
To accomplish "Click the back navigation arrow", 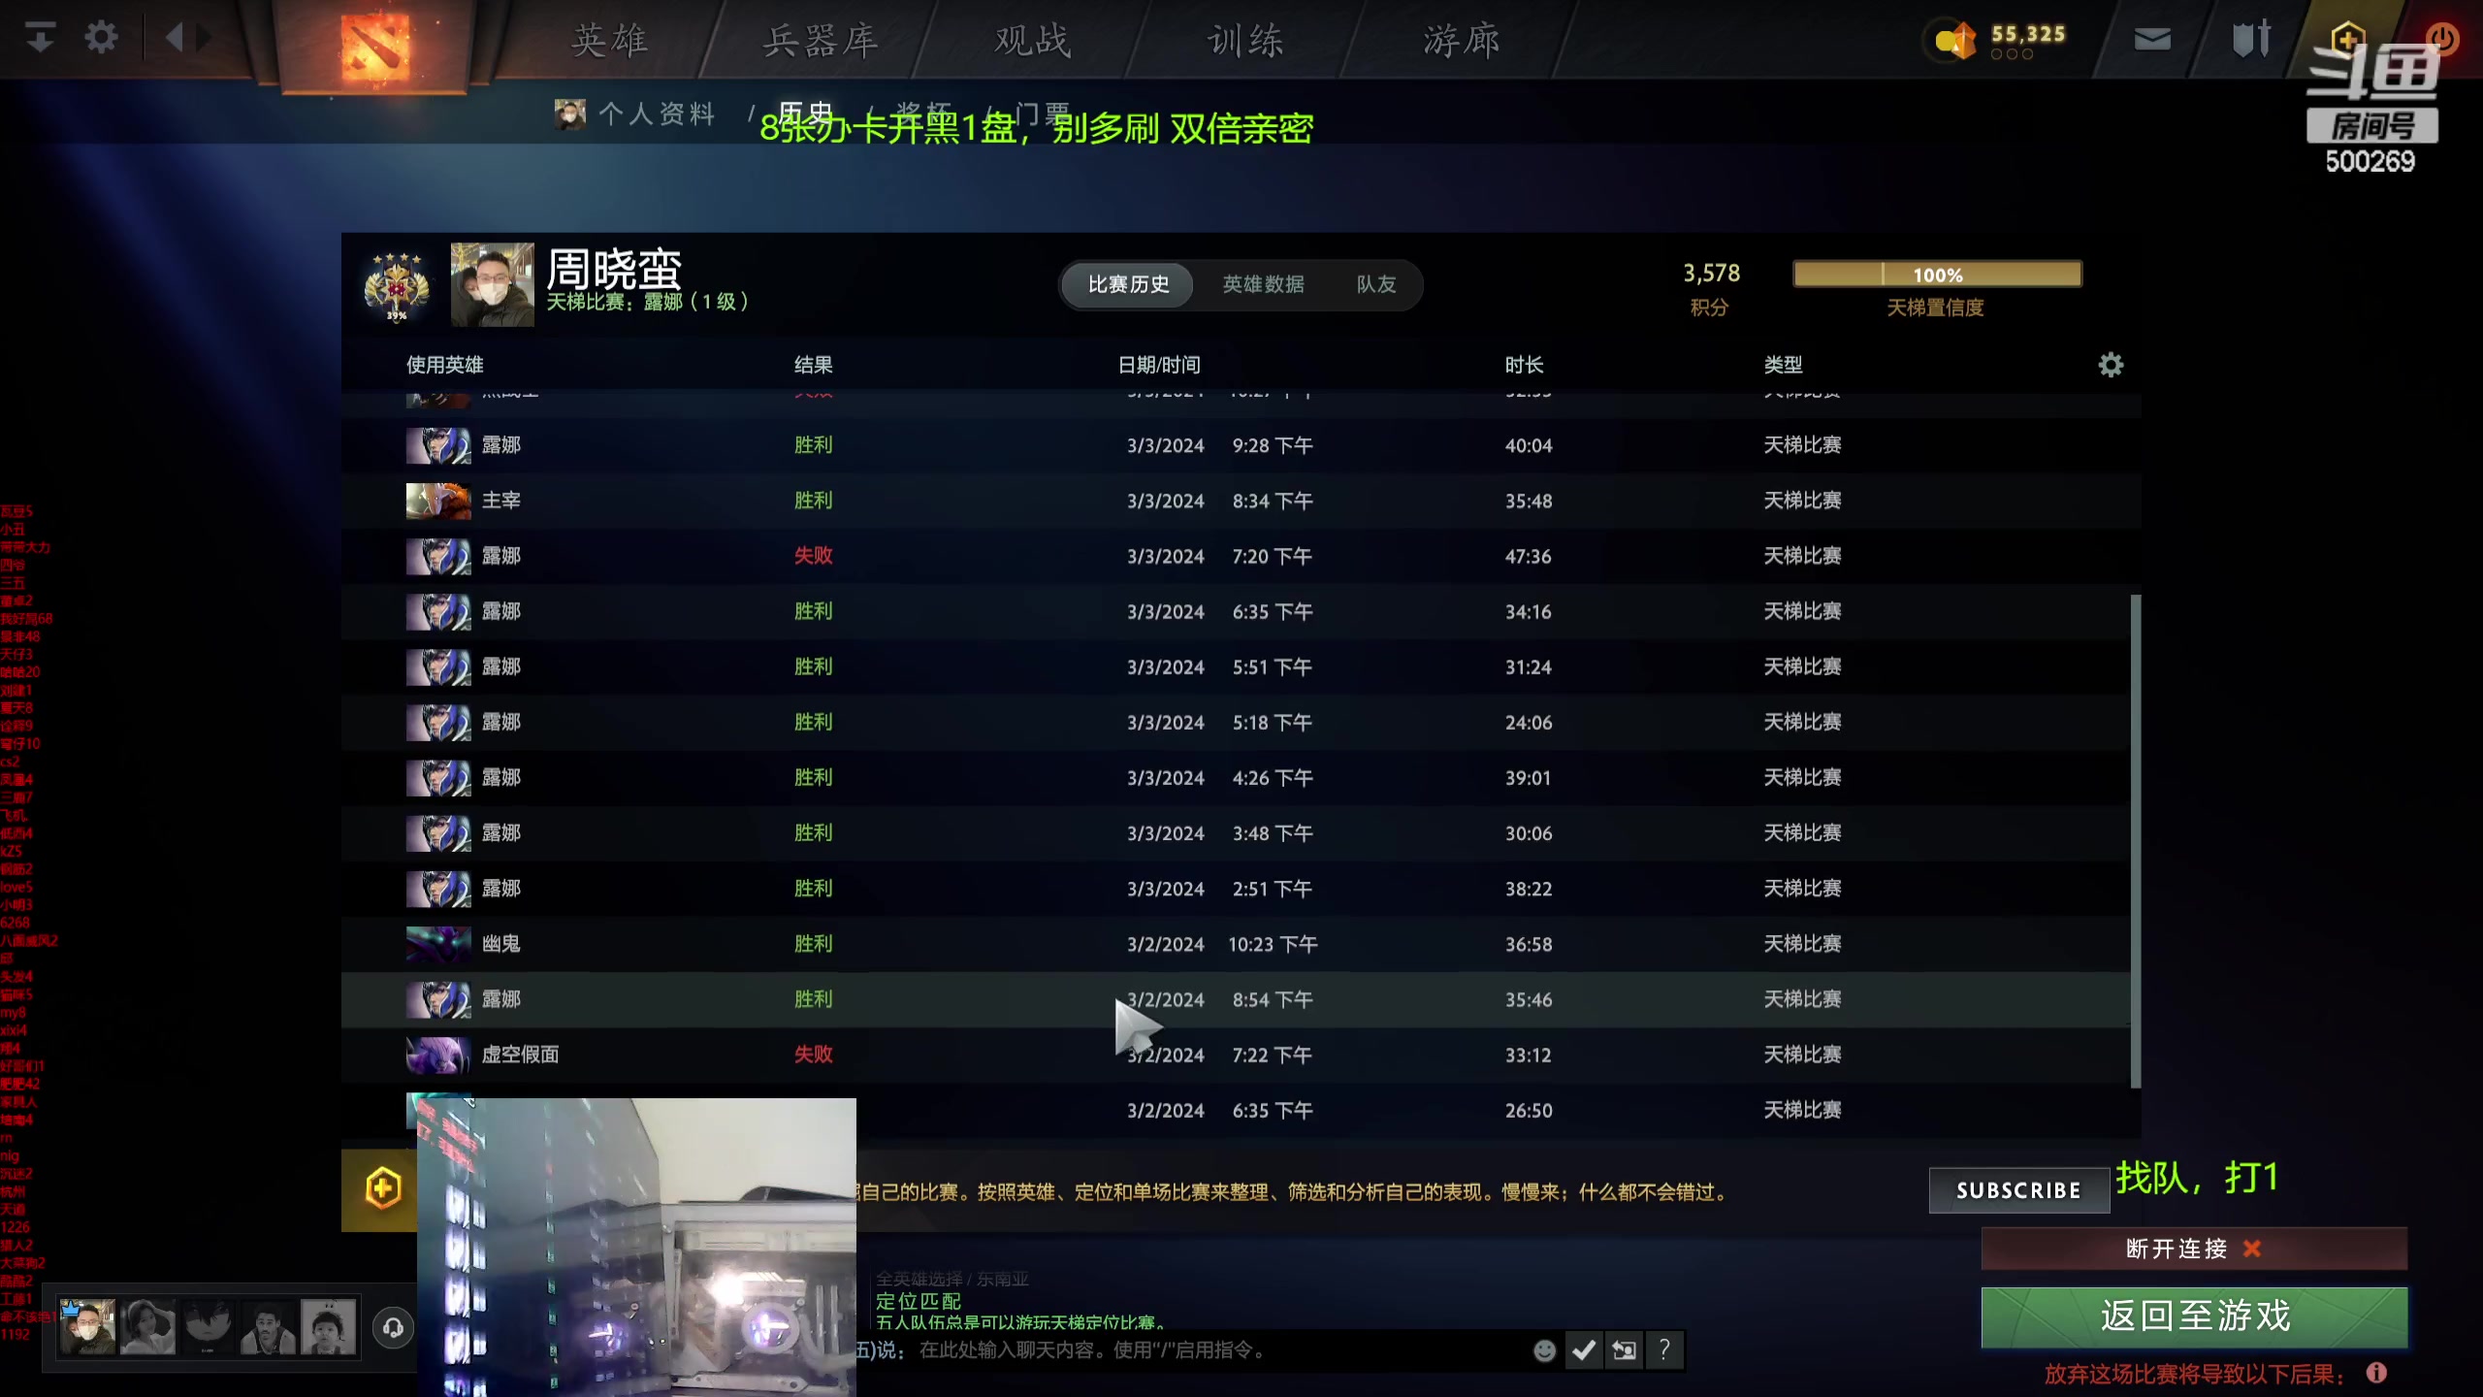I will coord(175,36).
